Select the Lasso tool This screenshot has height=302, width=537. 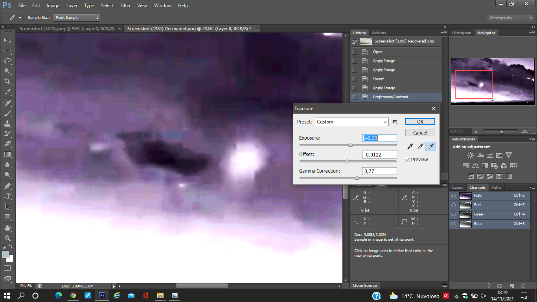[7, 61]
